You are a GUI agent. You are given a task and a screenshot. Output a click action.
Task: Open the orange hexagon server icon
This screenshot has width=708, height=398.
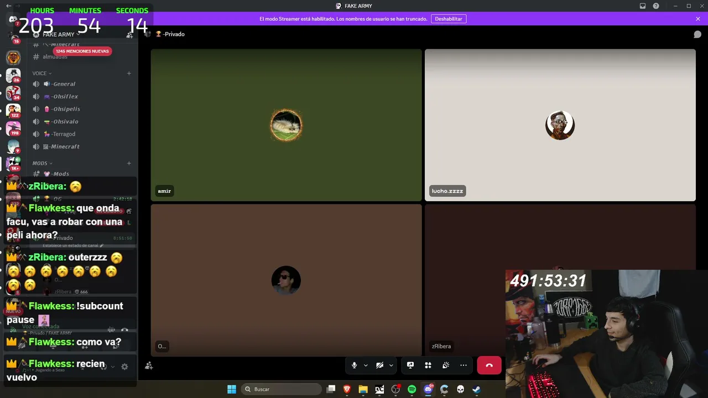pyautogui.click(x=13, y=57)
